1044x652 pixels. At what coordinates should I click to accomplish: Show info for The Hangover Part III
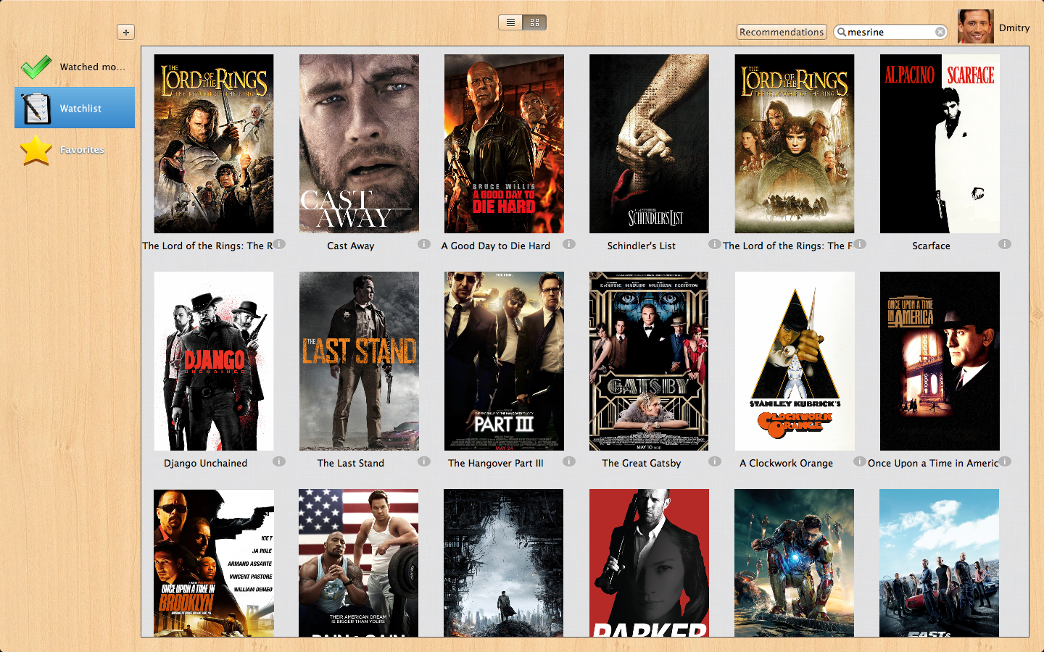(569, 461)
